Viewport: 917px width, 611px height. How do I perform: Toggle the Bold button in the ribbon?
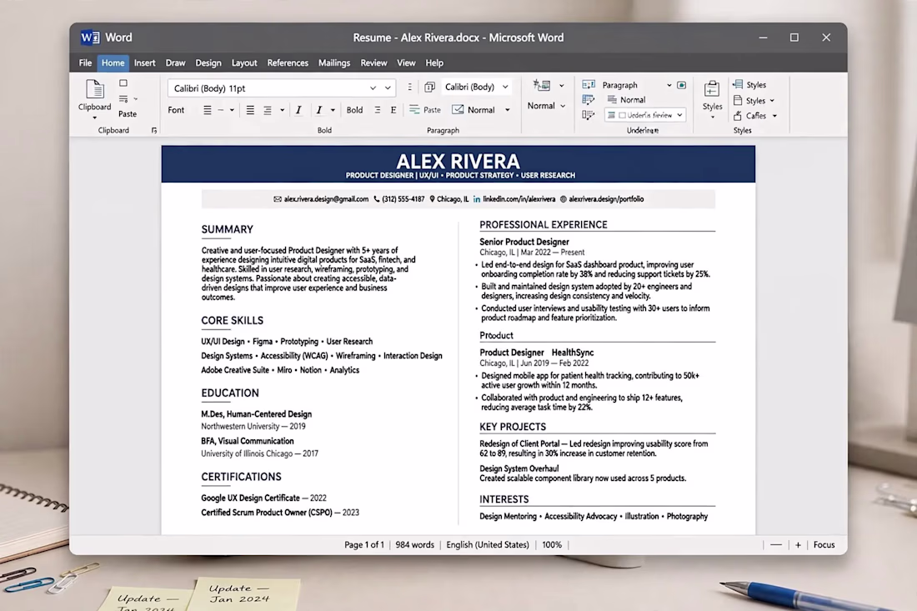tap(354, 110)
